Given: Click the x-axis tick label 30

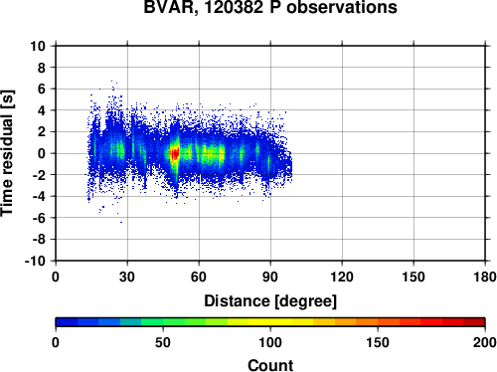Looking at the screenshot, I should (x=127, y=277).
